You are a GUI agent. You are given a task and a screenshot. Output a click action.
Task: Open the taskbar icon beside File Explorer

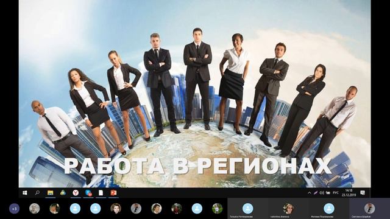(63, 193)
